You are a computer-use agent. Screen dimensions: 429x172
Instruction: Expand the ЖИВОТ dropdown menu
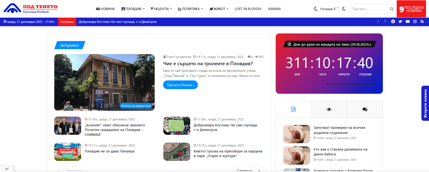click(x=219, y=9)
